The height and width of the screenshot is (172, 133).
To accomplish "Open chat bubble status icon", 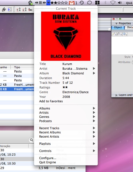I will tap(89, 3).
